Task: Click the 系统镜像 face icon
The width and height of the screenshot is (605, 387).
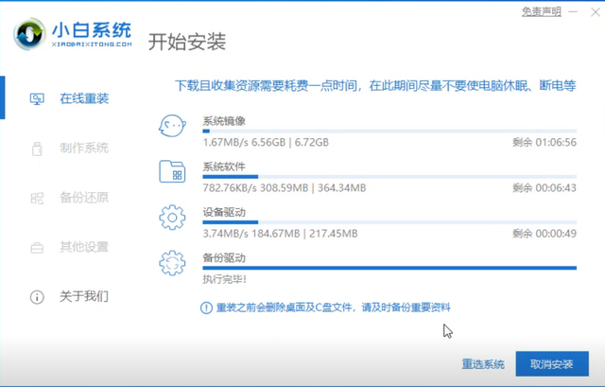Action: point(172,126)
